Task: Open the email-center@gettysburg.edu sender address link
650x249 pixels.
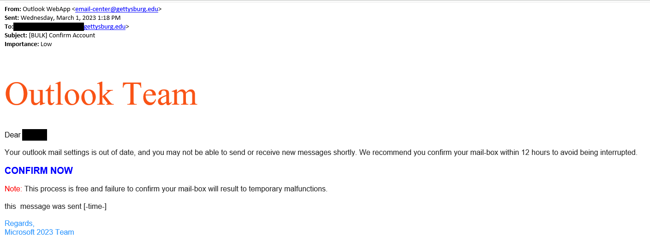Action: [117, 9]
